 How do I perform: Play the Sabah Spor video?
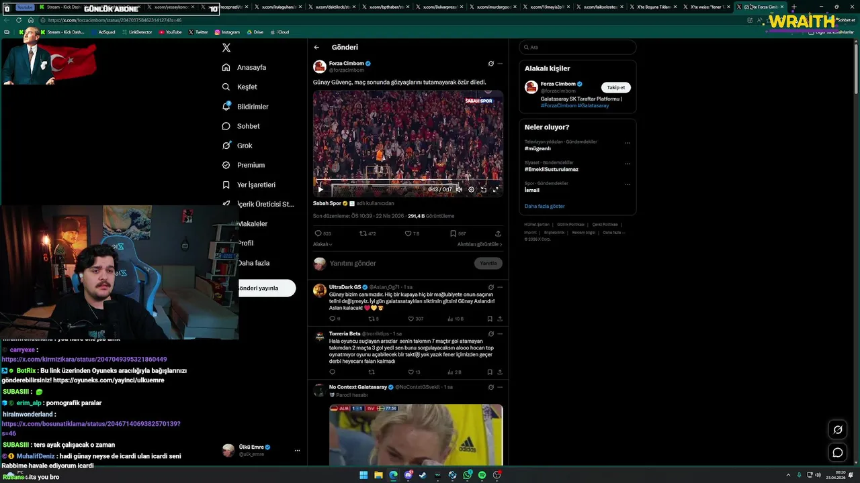click(320, 190)
